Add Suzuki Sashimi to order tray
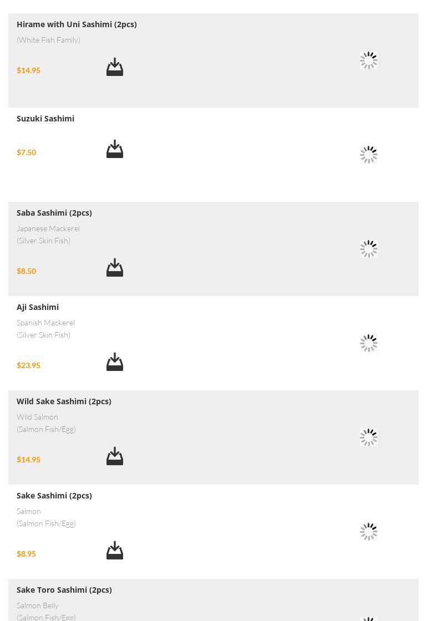Screen dimensions: 427x621 [114, 149]
